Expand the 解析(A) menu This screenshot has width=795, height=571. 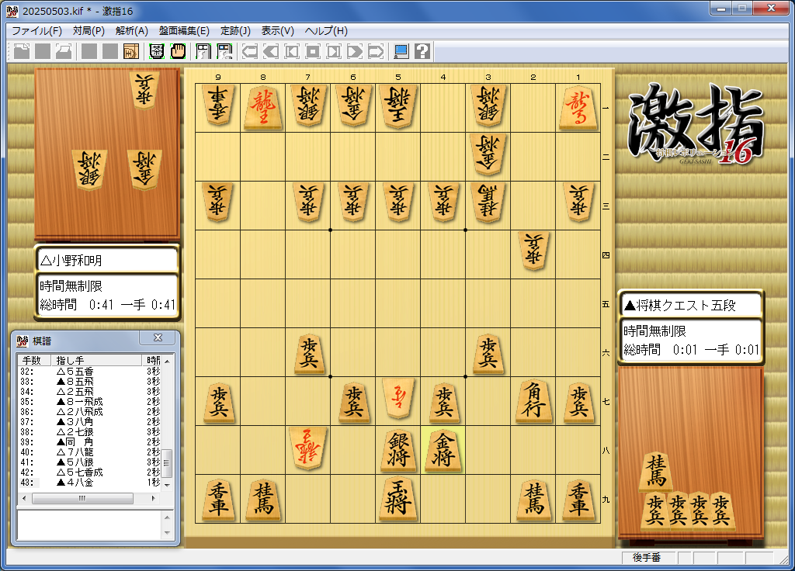(x=131, y=31)
